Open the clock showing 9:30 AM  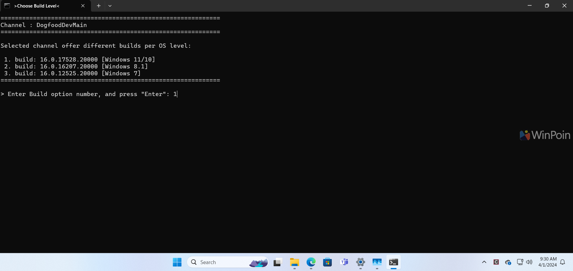pos(547,262)
